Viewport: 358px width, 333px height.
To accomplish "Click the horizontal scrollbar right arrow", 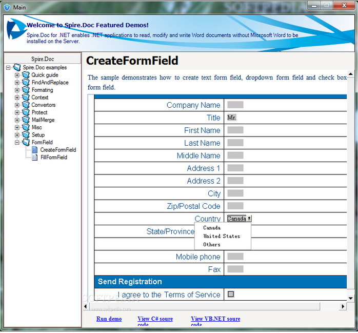I will coord(343,306).
